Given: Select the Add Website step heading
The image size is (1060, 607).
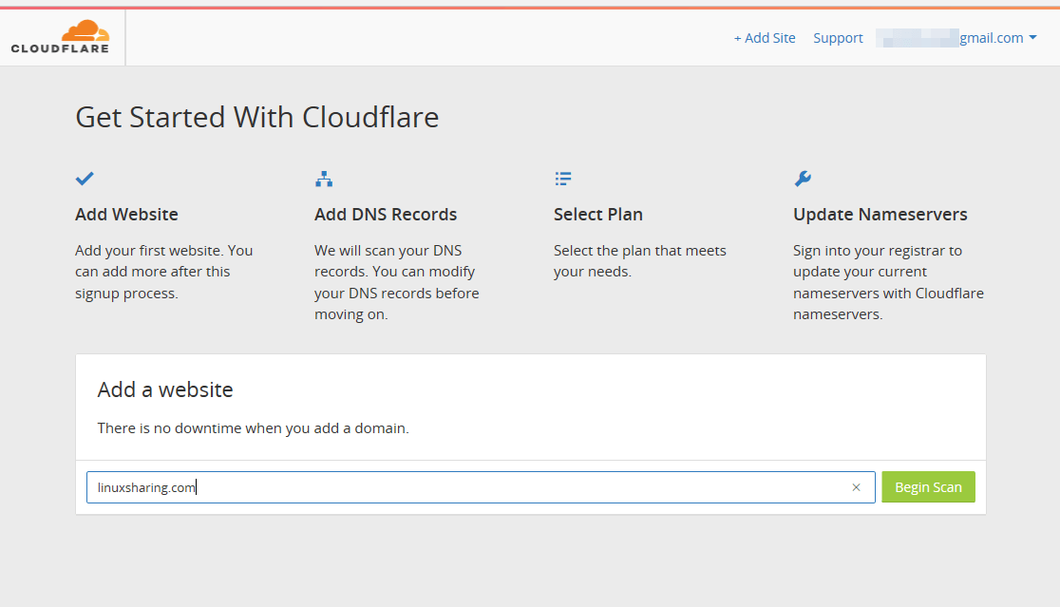Looking at the screenshot, I should (x=126, y=215).
